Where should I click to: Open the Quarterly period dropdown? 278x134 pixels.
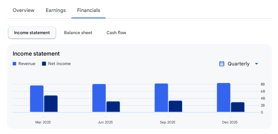(x=239, y=64)
